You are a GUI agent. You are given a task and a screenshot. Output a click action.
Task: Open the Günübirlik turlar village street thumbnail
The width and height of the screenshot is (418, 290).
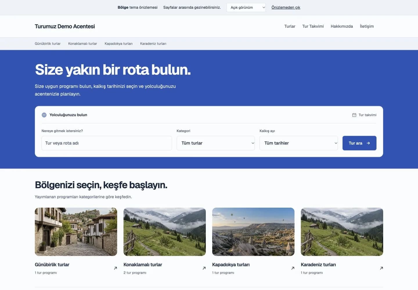[x=76, y=232]
